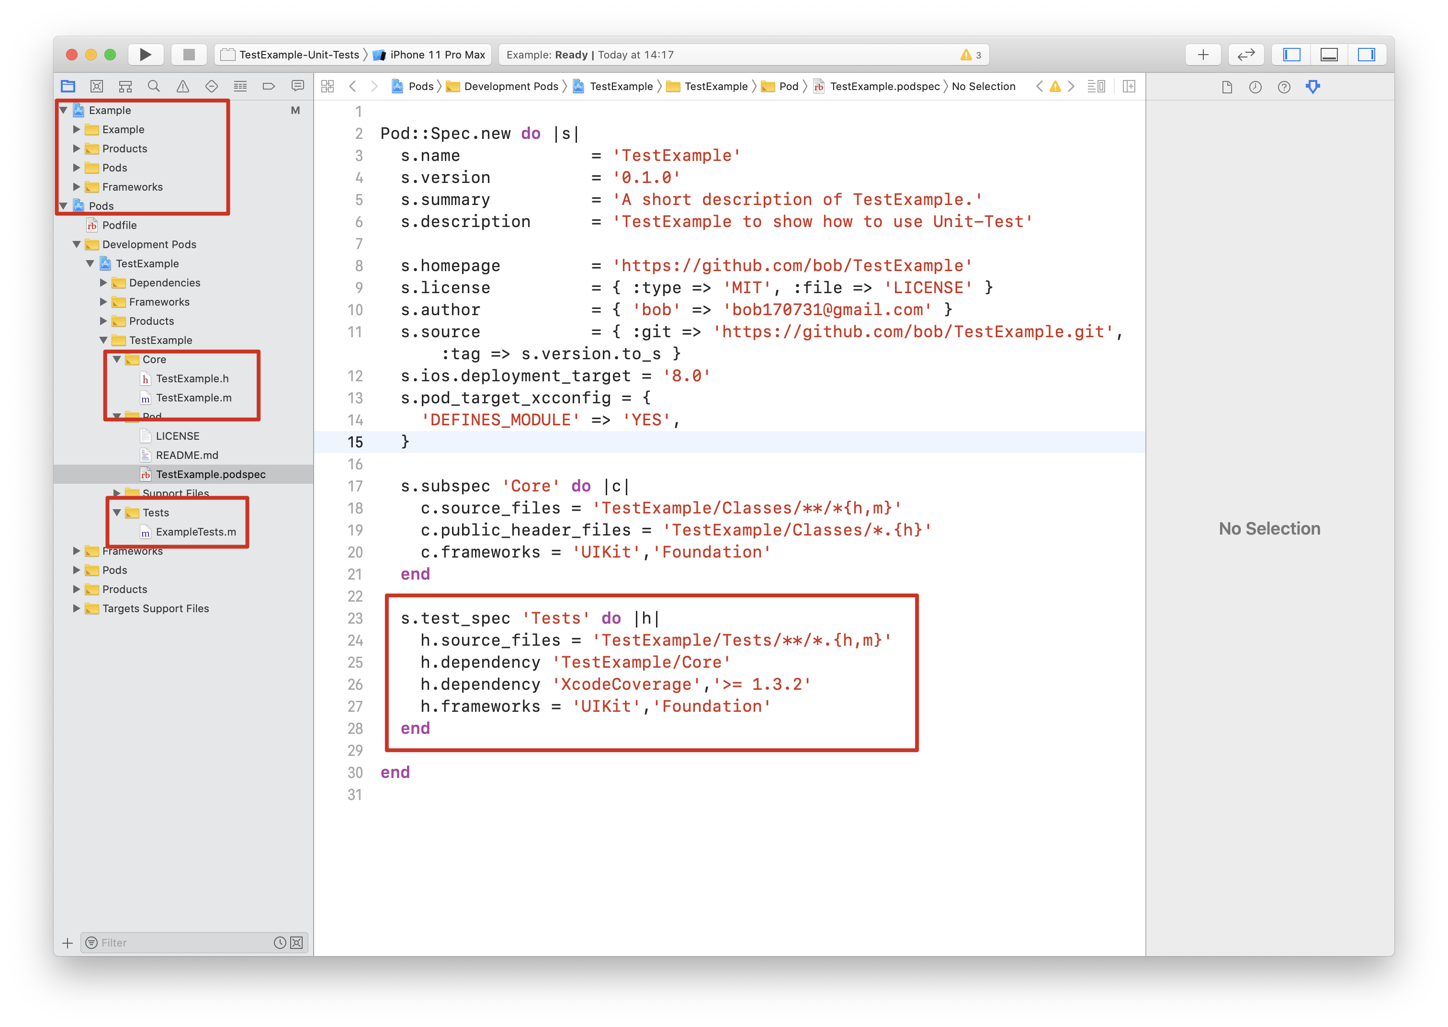Open the Source Control navigator icon
Image resolution: width=1448 pixels, height=1027 pixels.
(x=97, y=86)
